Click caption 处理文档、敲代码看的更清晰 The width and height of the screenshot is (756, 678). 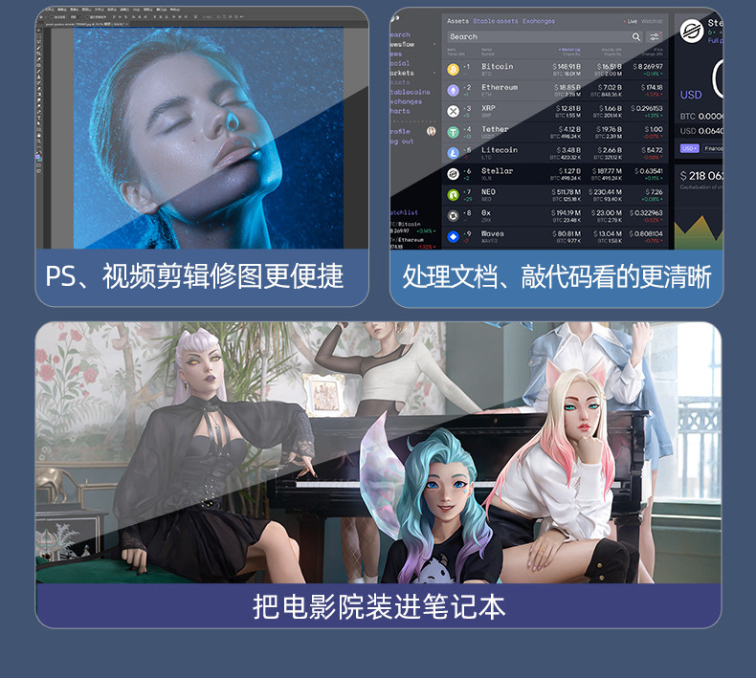[557, 277]
